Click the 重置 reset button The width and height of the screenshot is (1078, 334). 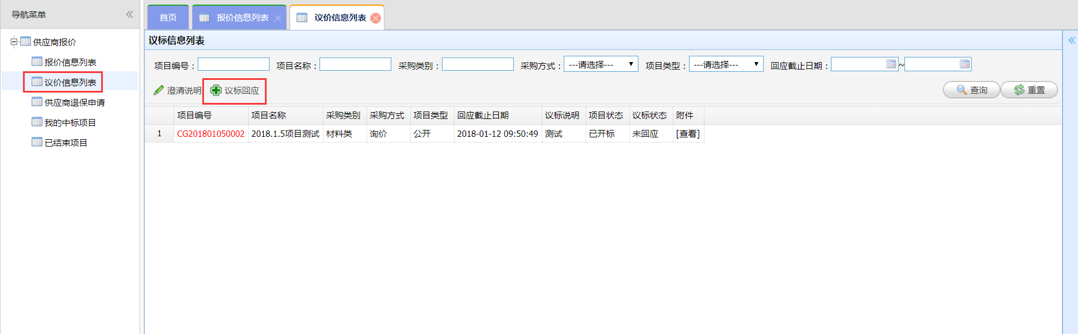(1029, 90)
